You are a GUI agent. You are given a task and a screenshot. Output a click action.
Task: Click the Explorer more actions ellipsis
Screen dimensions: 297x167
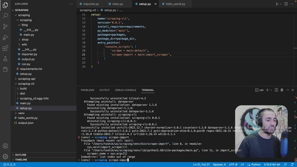coord(71,4)
